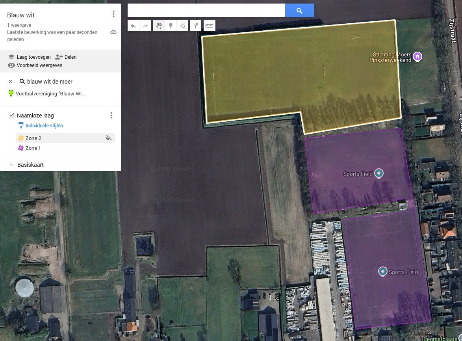The height and width of the screenshot is (341, 462).
Task: Undo the last edit
Action: (x=133, y=26)
